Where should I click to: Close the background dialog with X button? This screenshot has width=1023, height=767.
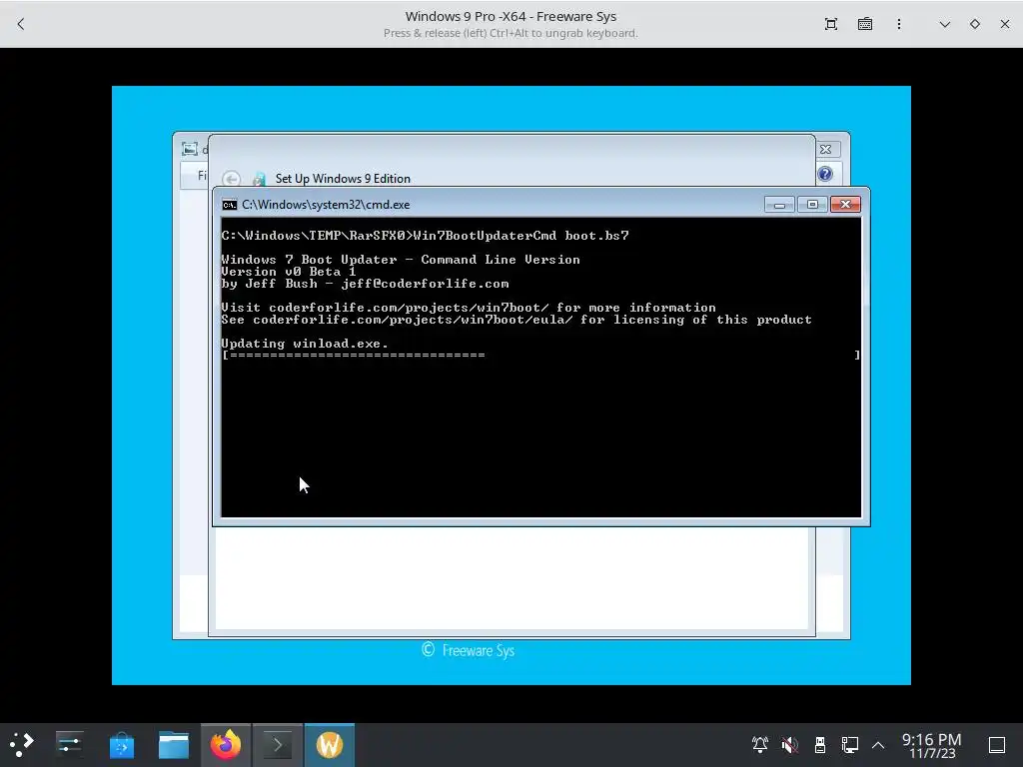825,150
